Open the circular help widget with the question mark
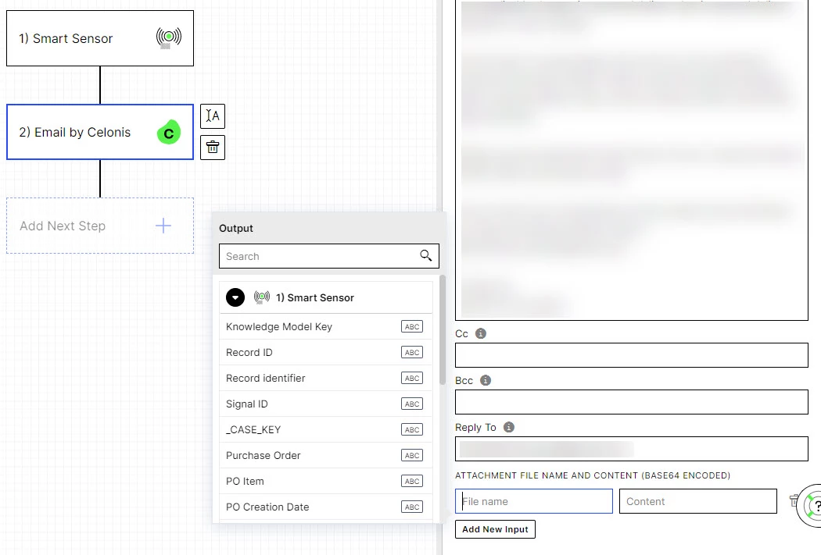The height and width of the screenshot is (555, 821). pyautogui.click(x=811, y=505)
